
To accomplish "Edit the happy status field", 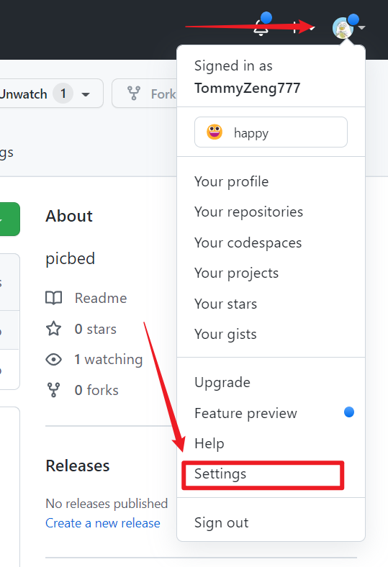I will [271, 132].
